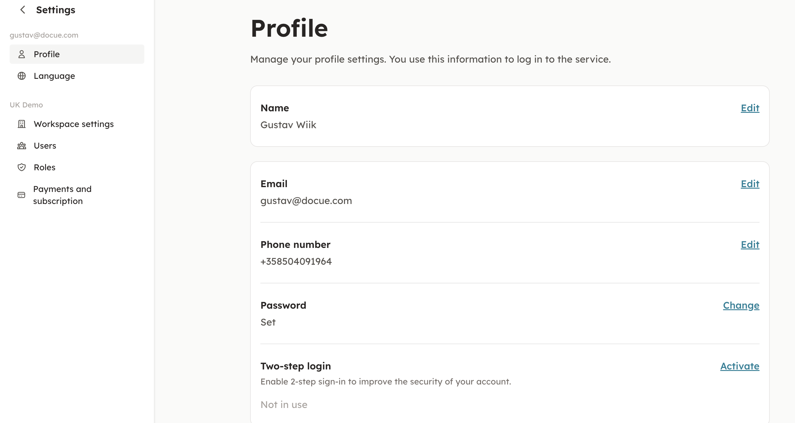Image resolution: width=795 pixels, height=423 pixels.
Task: Go to Workspace settings
Action: tap(74, 124)
